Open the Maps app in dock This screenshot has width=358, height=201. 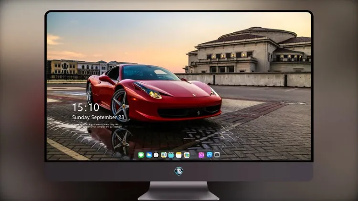[164, 155]
